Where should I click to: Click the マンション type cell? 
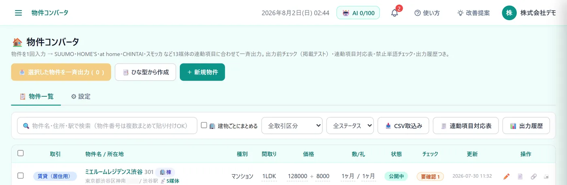pos(242,176)
